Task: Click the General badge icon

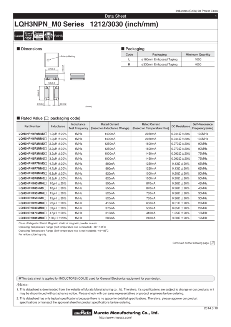Action: (x=18, y=36)
